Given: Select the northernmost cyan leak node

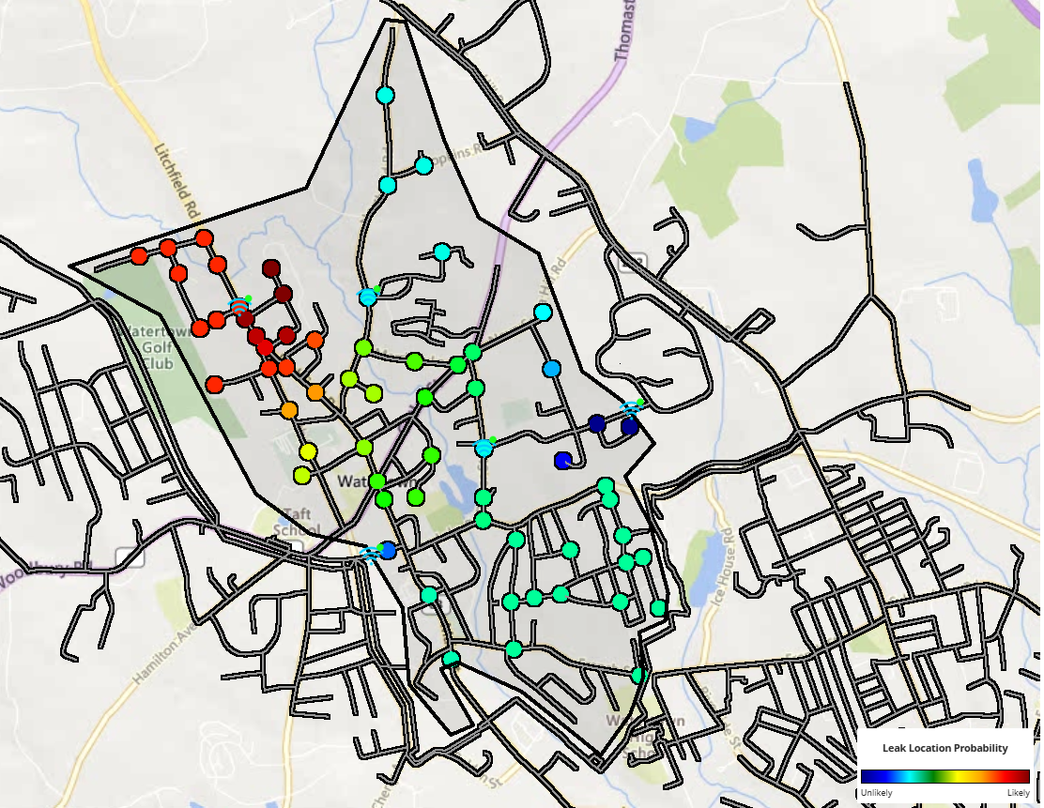Looking at the screenshot, I should (x=385, y=95).
